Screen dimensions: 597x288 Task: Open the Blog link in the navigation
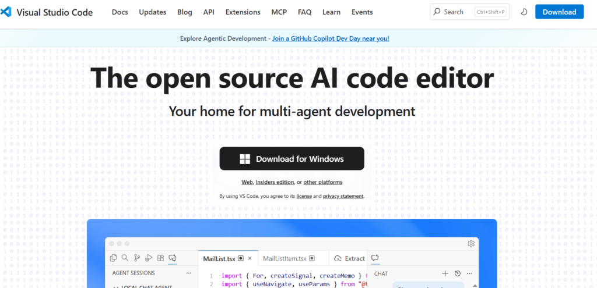[x=185, y=12]
